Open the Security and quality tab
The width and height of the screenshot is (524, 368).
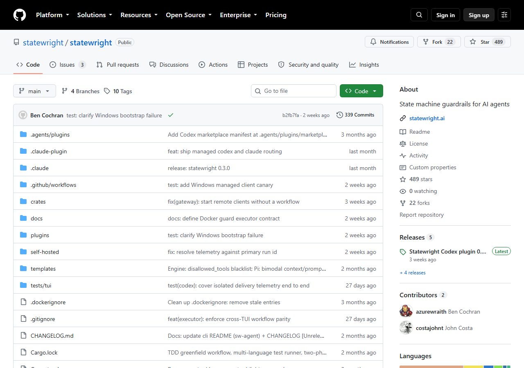(308, 65)
